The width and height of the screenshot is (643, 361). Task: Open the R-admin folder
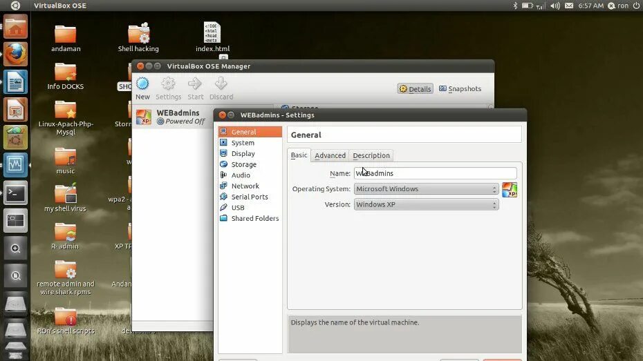point(65,236)
